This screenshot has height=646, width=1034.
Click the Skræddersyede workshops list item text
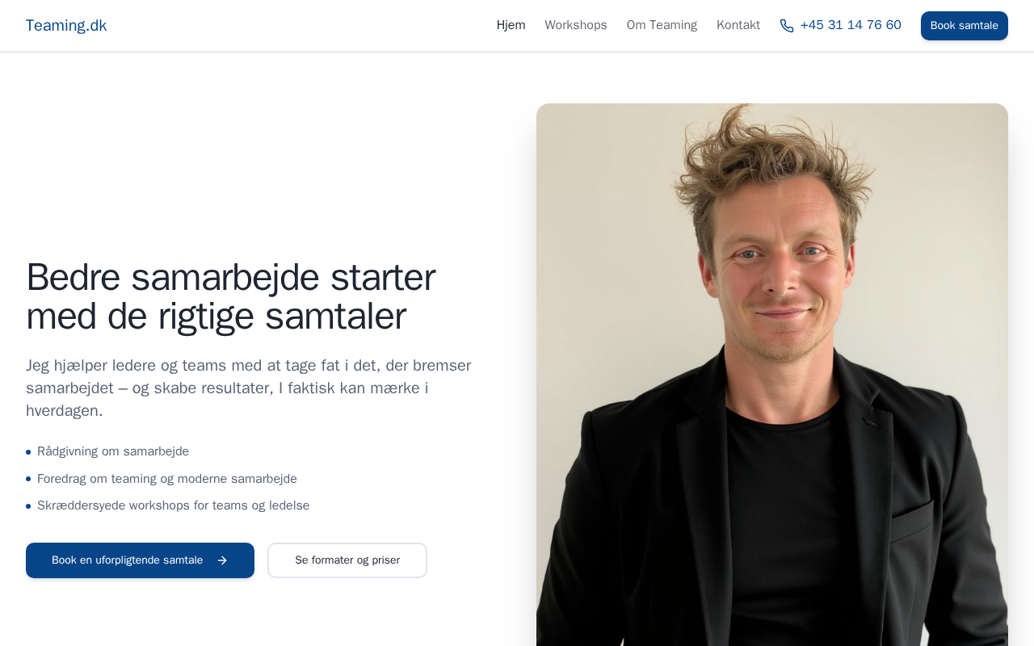[x=173, y=505]
